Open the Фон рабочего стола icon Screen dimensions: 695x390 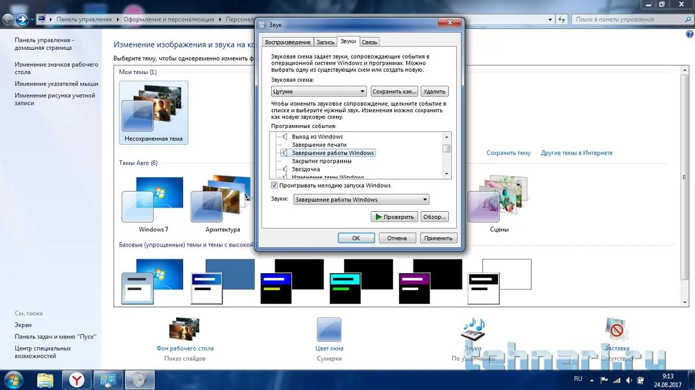click(185, 331)
